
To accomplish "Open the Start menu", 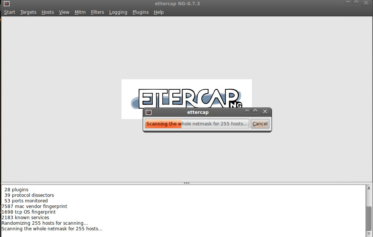I will pos(10,12).
